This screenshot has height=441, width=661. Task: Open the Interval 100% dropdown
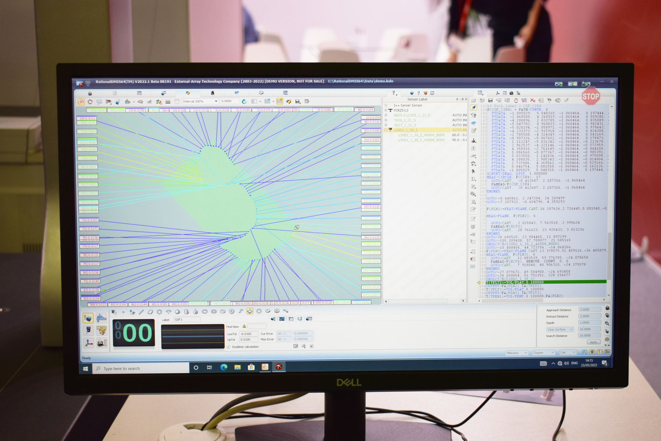coord(216,101)
